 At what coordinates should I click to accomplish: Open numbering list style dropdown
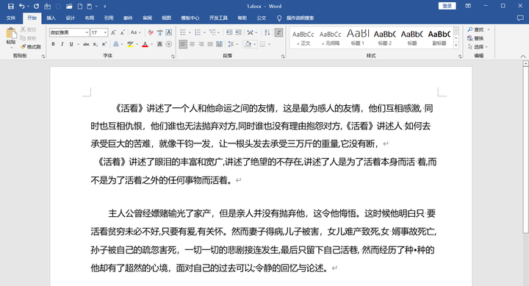pos(204,32)
